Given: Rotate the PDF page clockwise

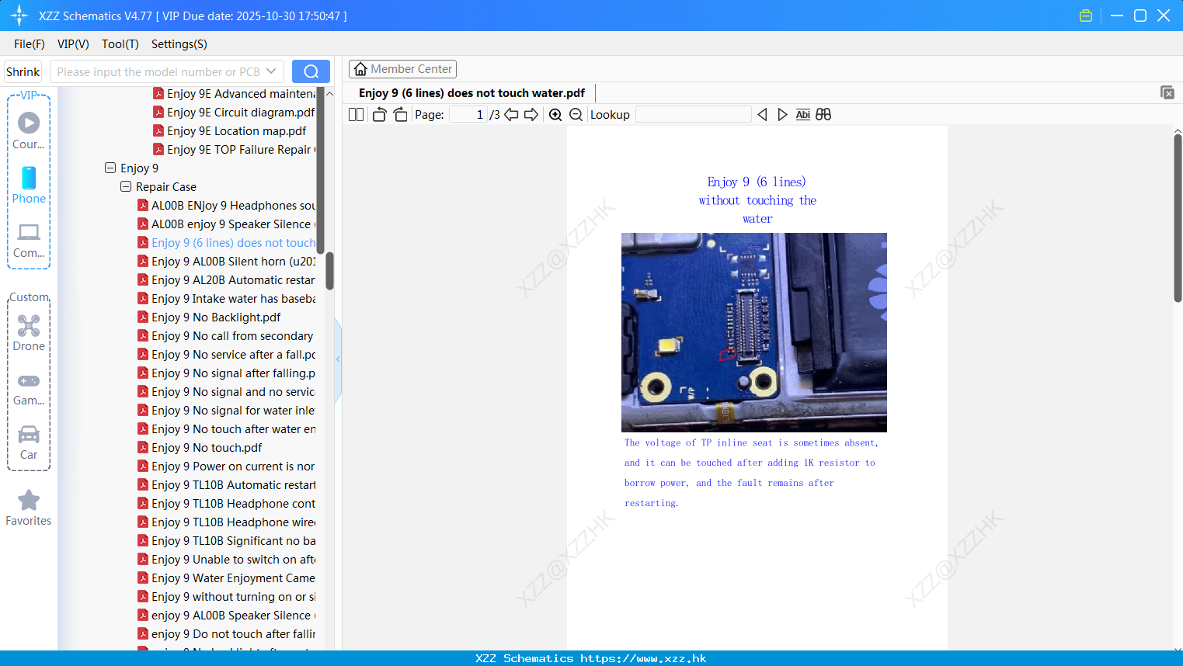Looking at the screenshot, I should (x=400, y=114).
